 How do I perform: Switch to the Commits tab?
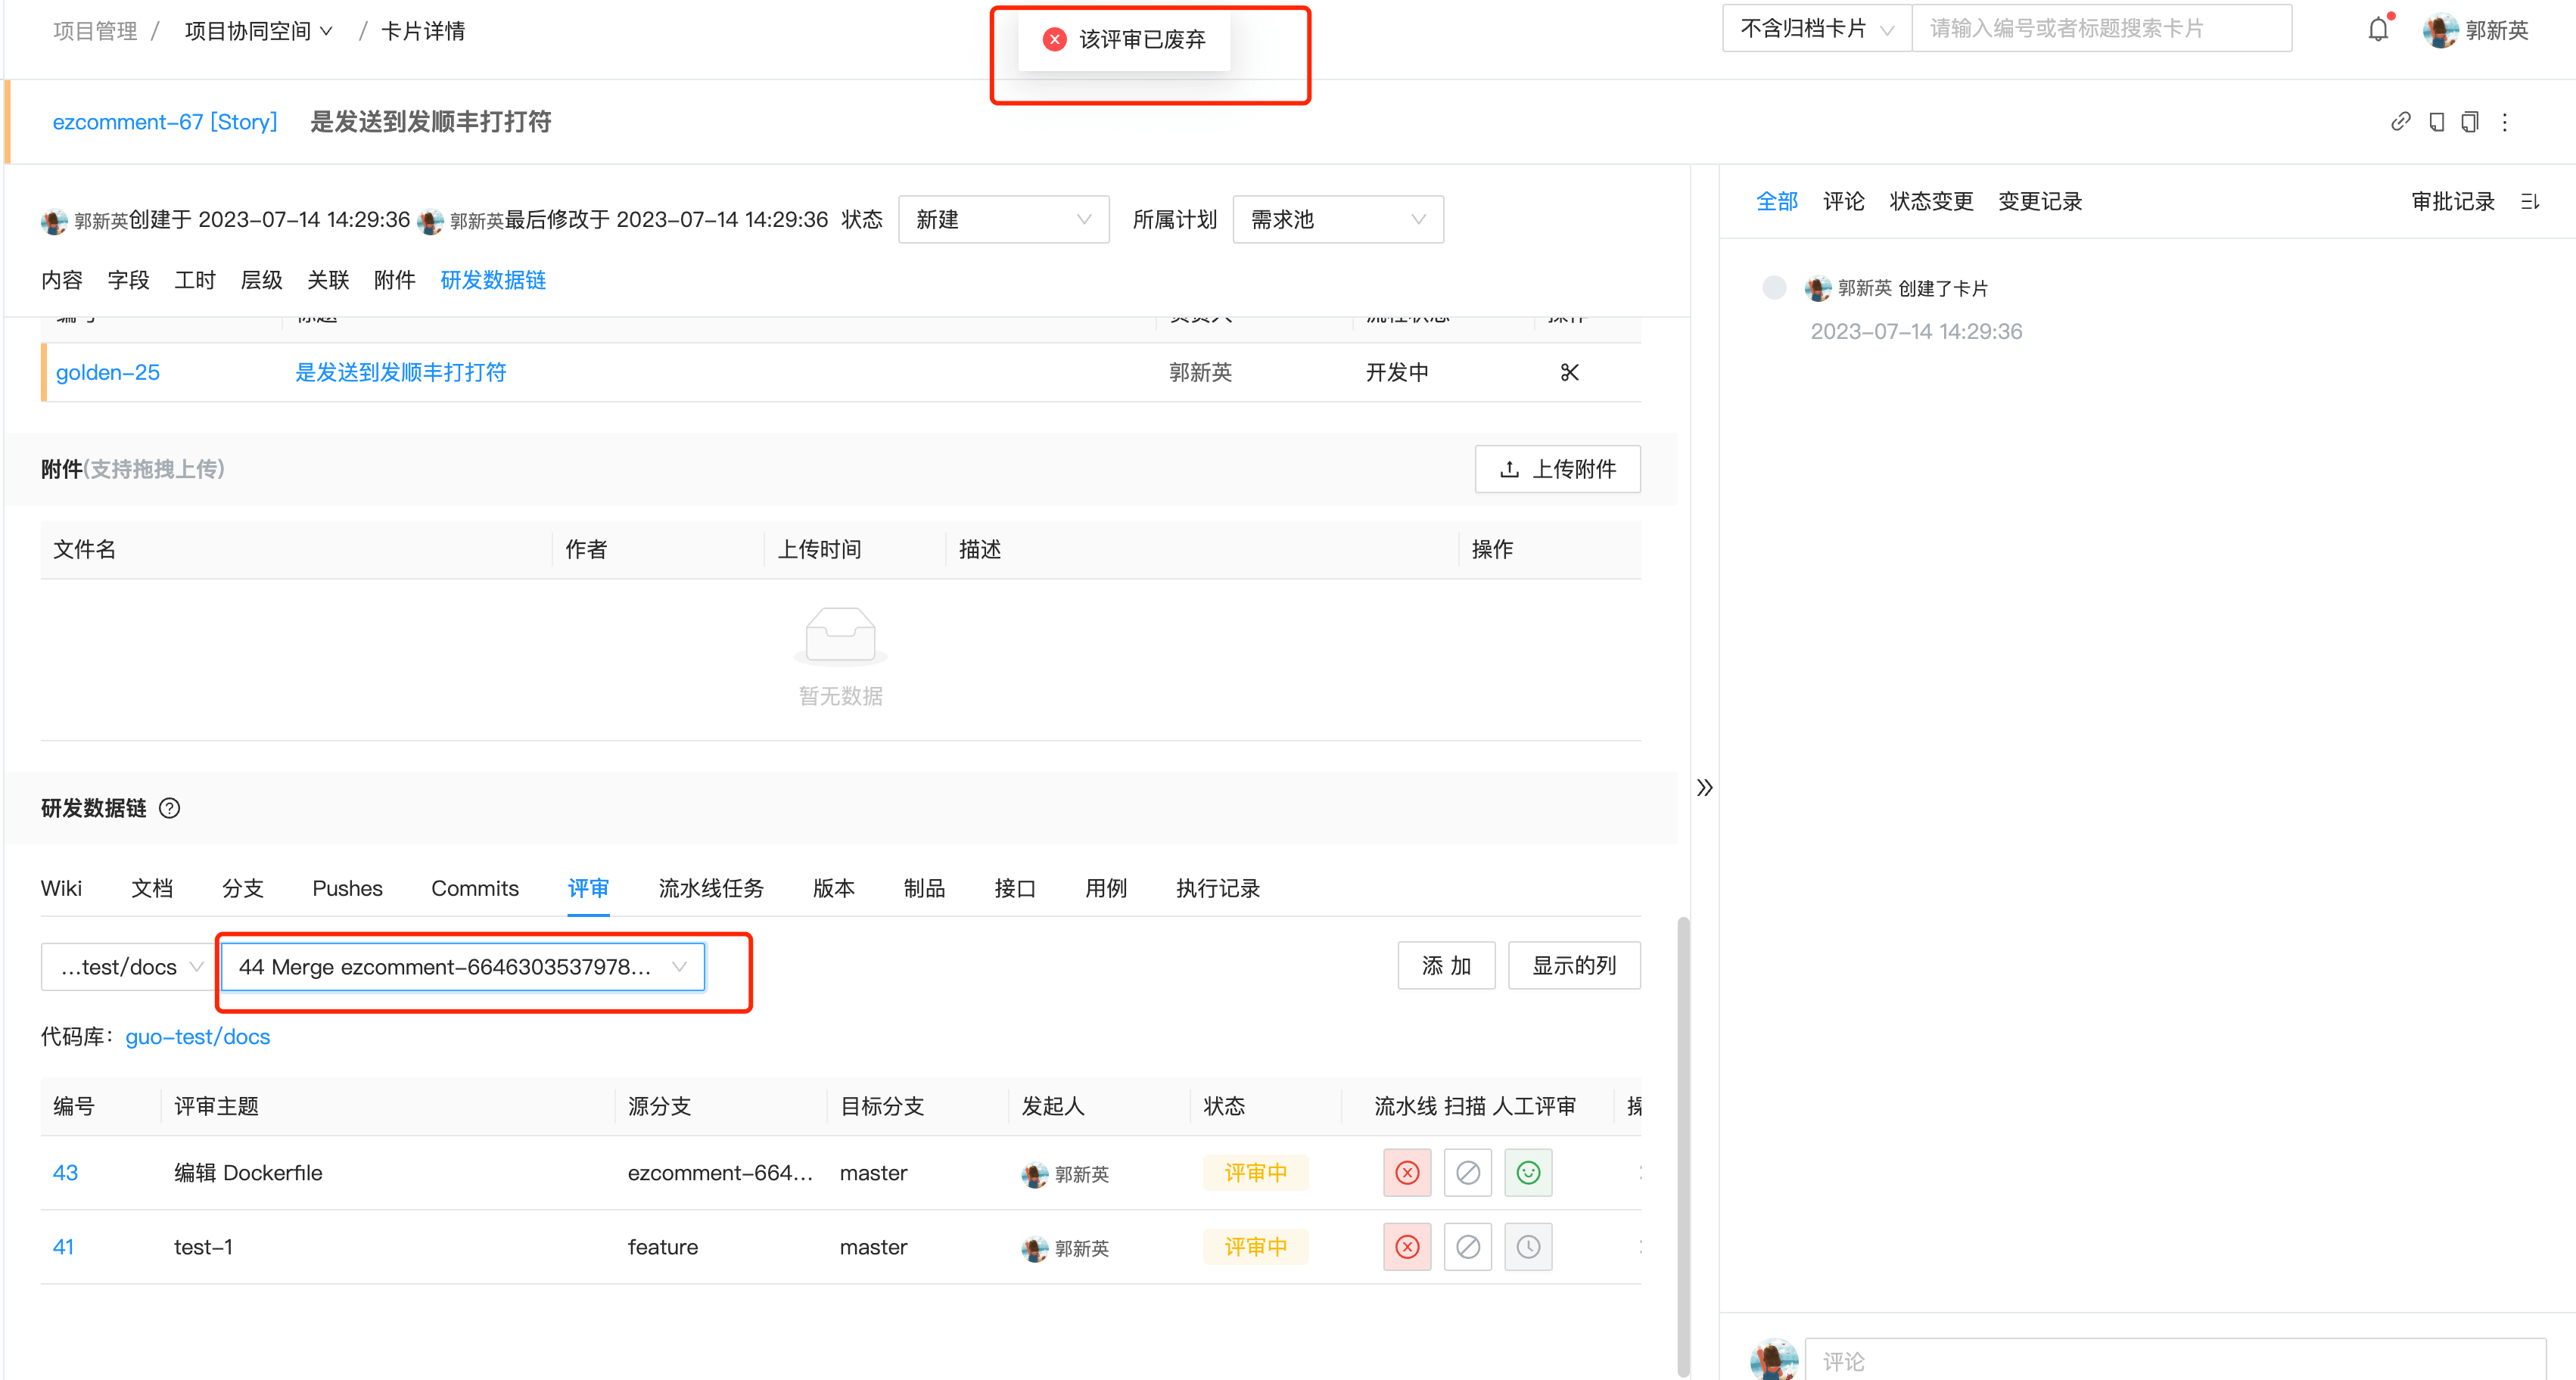click(x=474, y=888)
